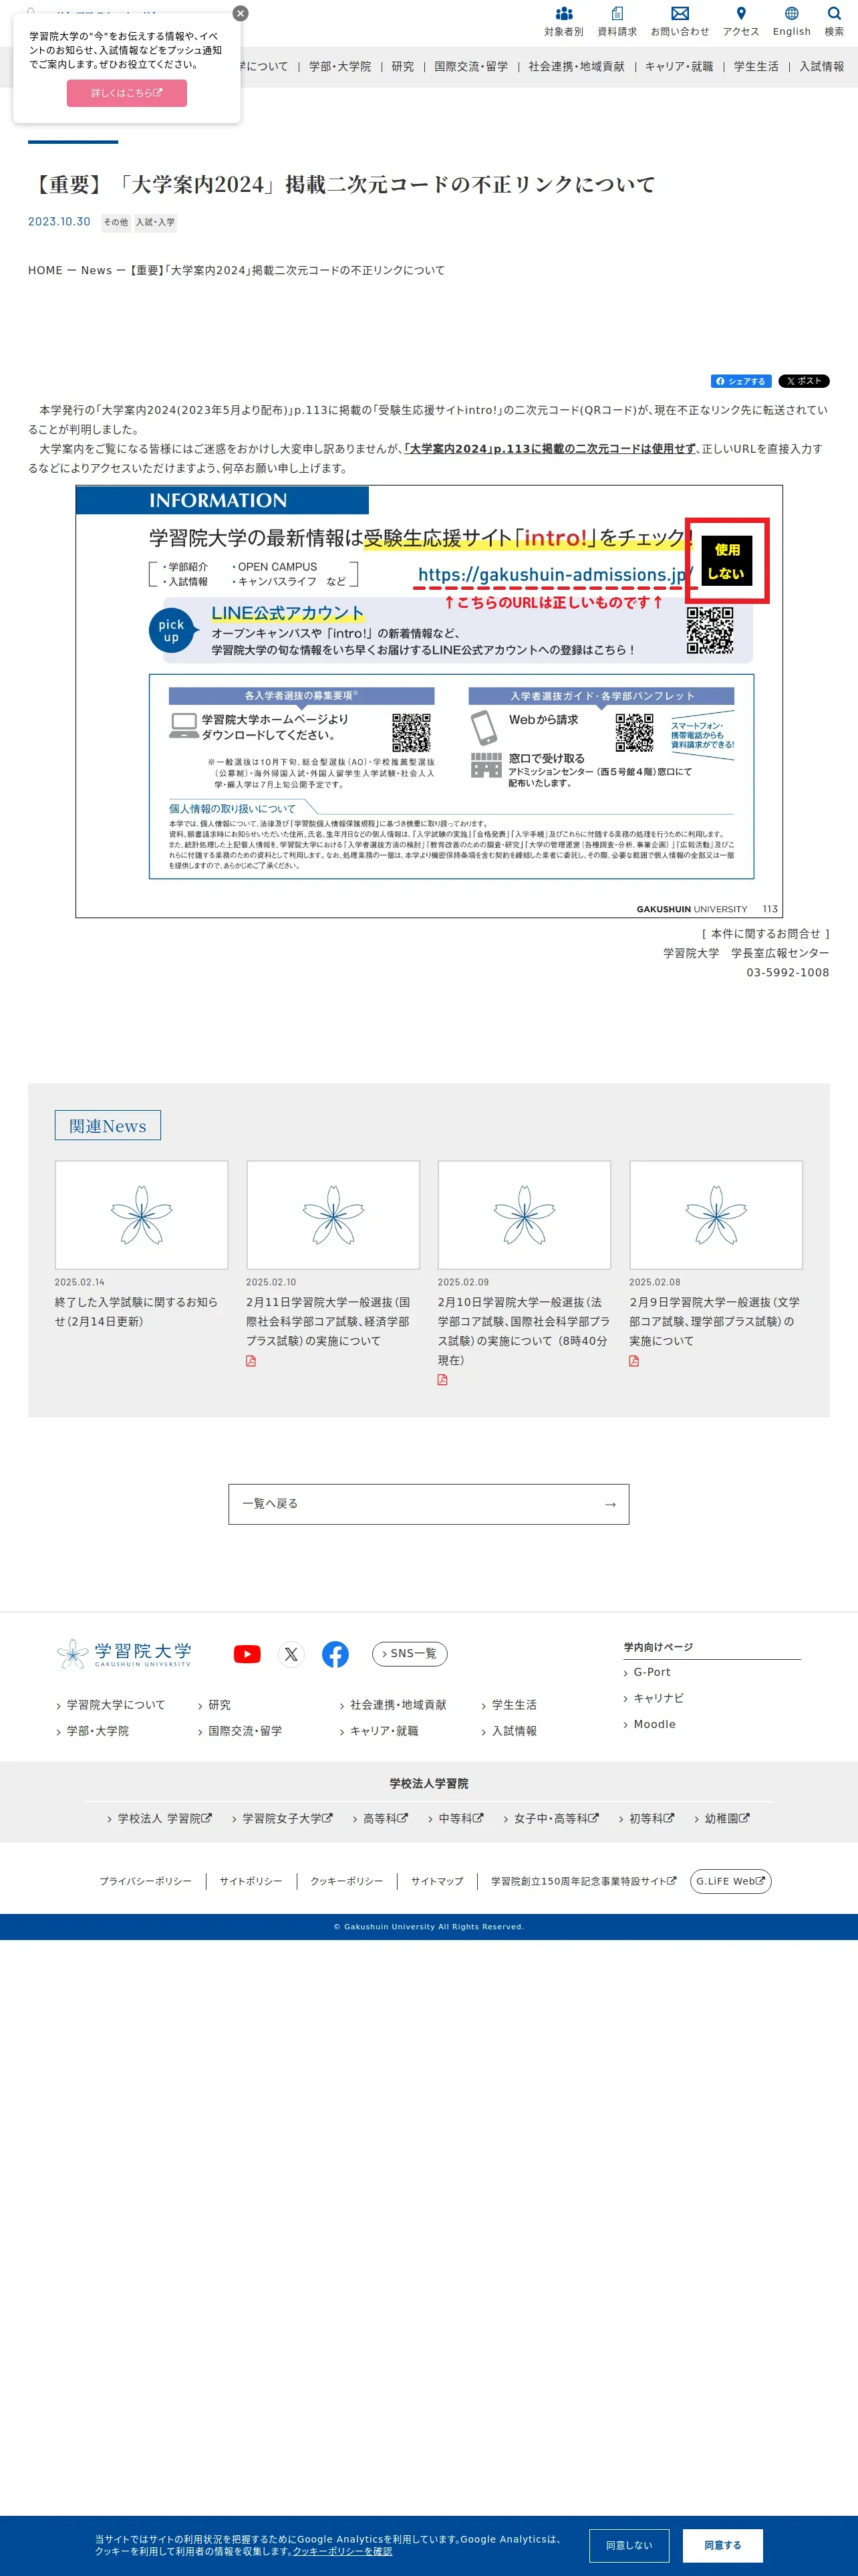The width and height of the screenshot is (858, 2576).
Task: Open the Moodle link
Action: coord(654,1724)
